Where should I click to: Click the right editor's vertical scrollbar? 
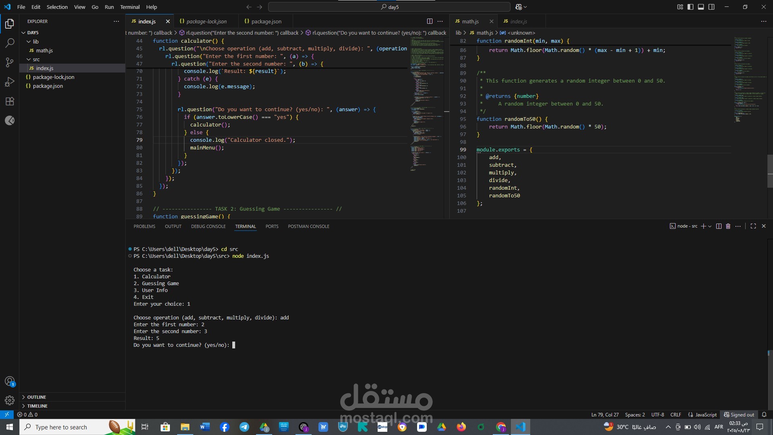(770, 171)
